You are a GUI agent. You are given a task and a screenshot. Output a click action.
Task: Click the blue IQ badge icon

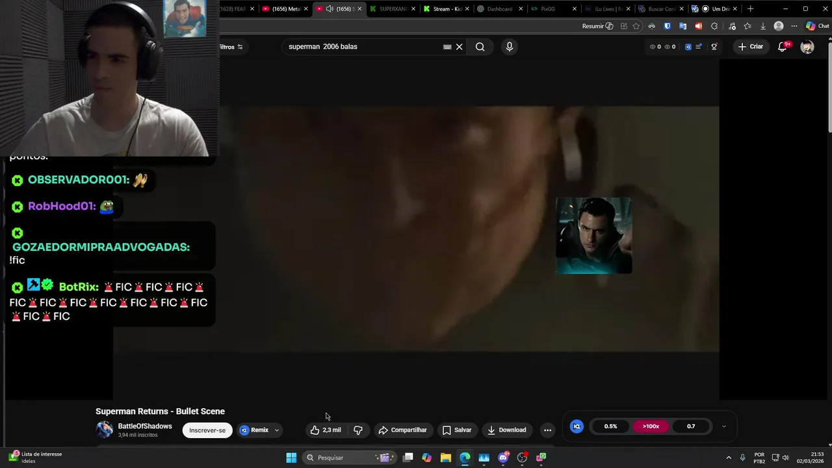point(577,426)
